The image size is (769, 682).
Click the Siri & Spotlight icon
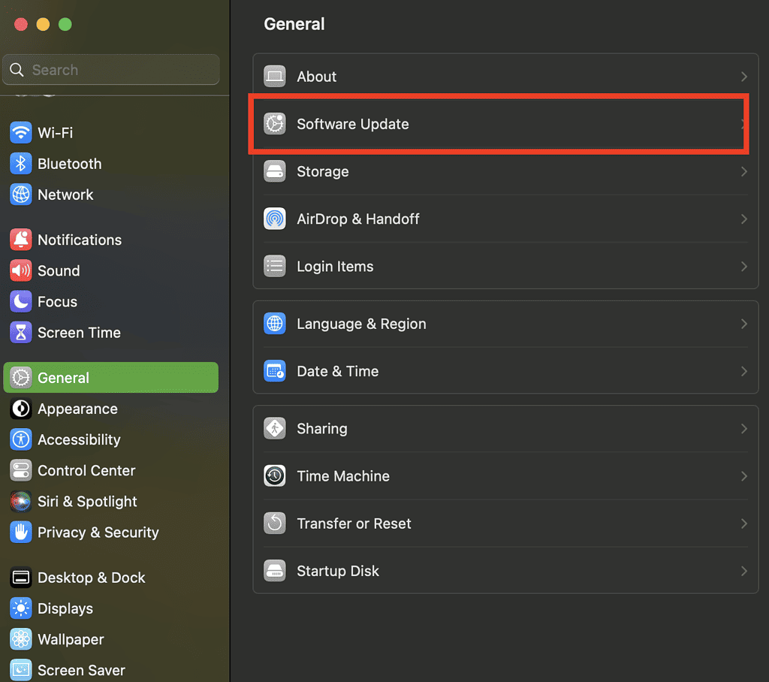click(x=20, y=502)
